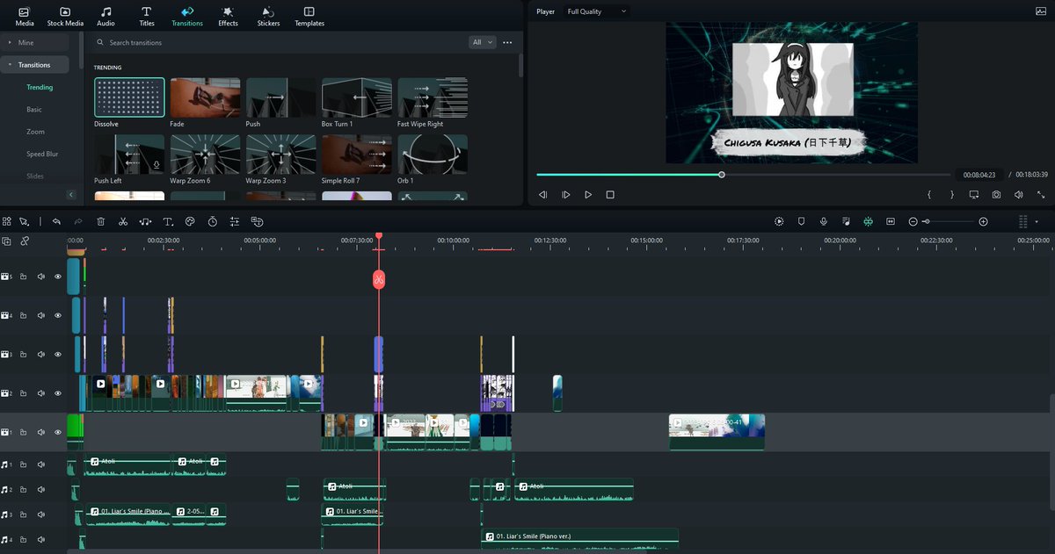Screen dimensions: 1055x554
Task: Split clip with scissors tool
Action: tap(123, 221)
